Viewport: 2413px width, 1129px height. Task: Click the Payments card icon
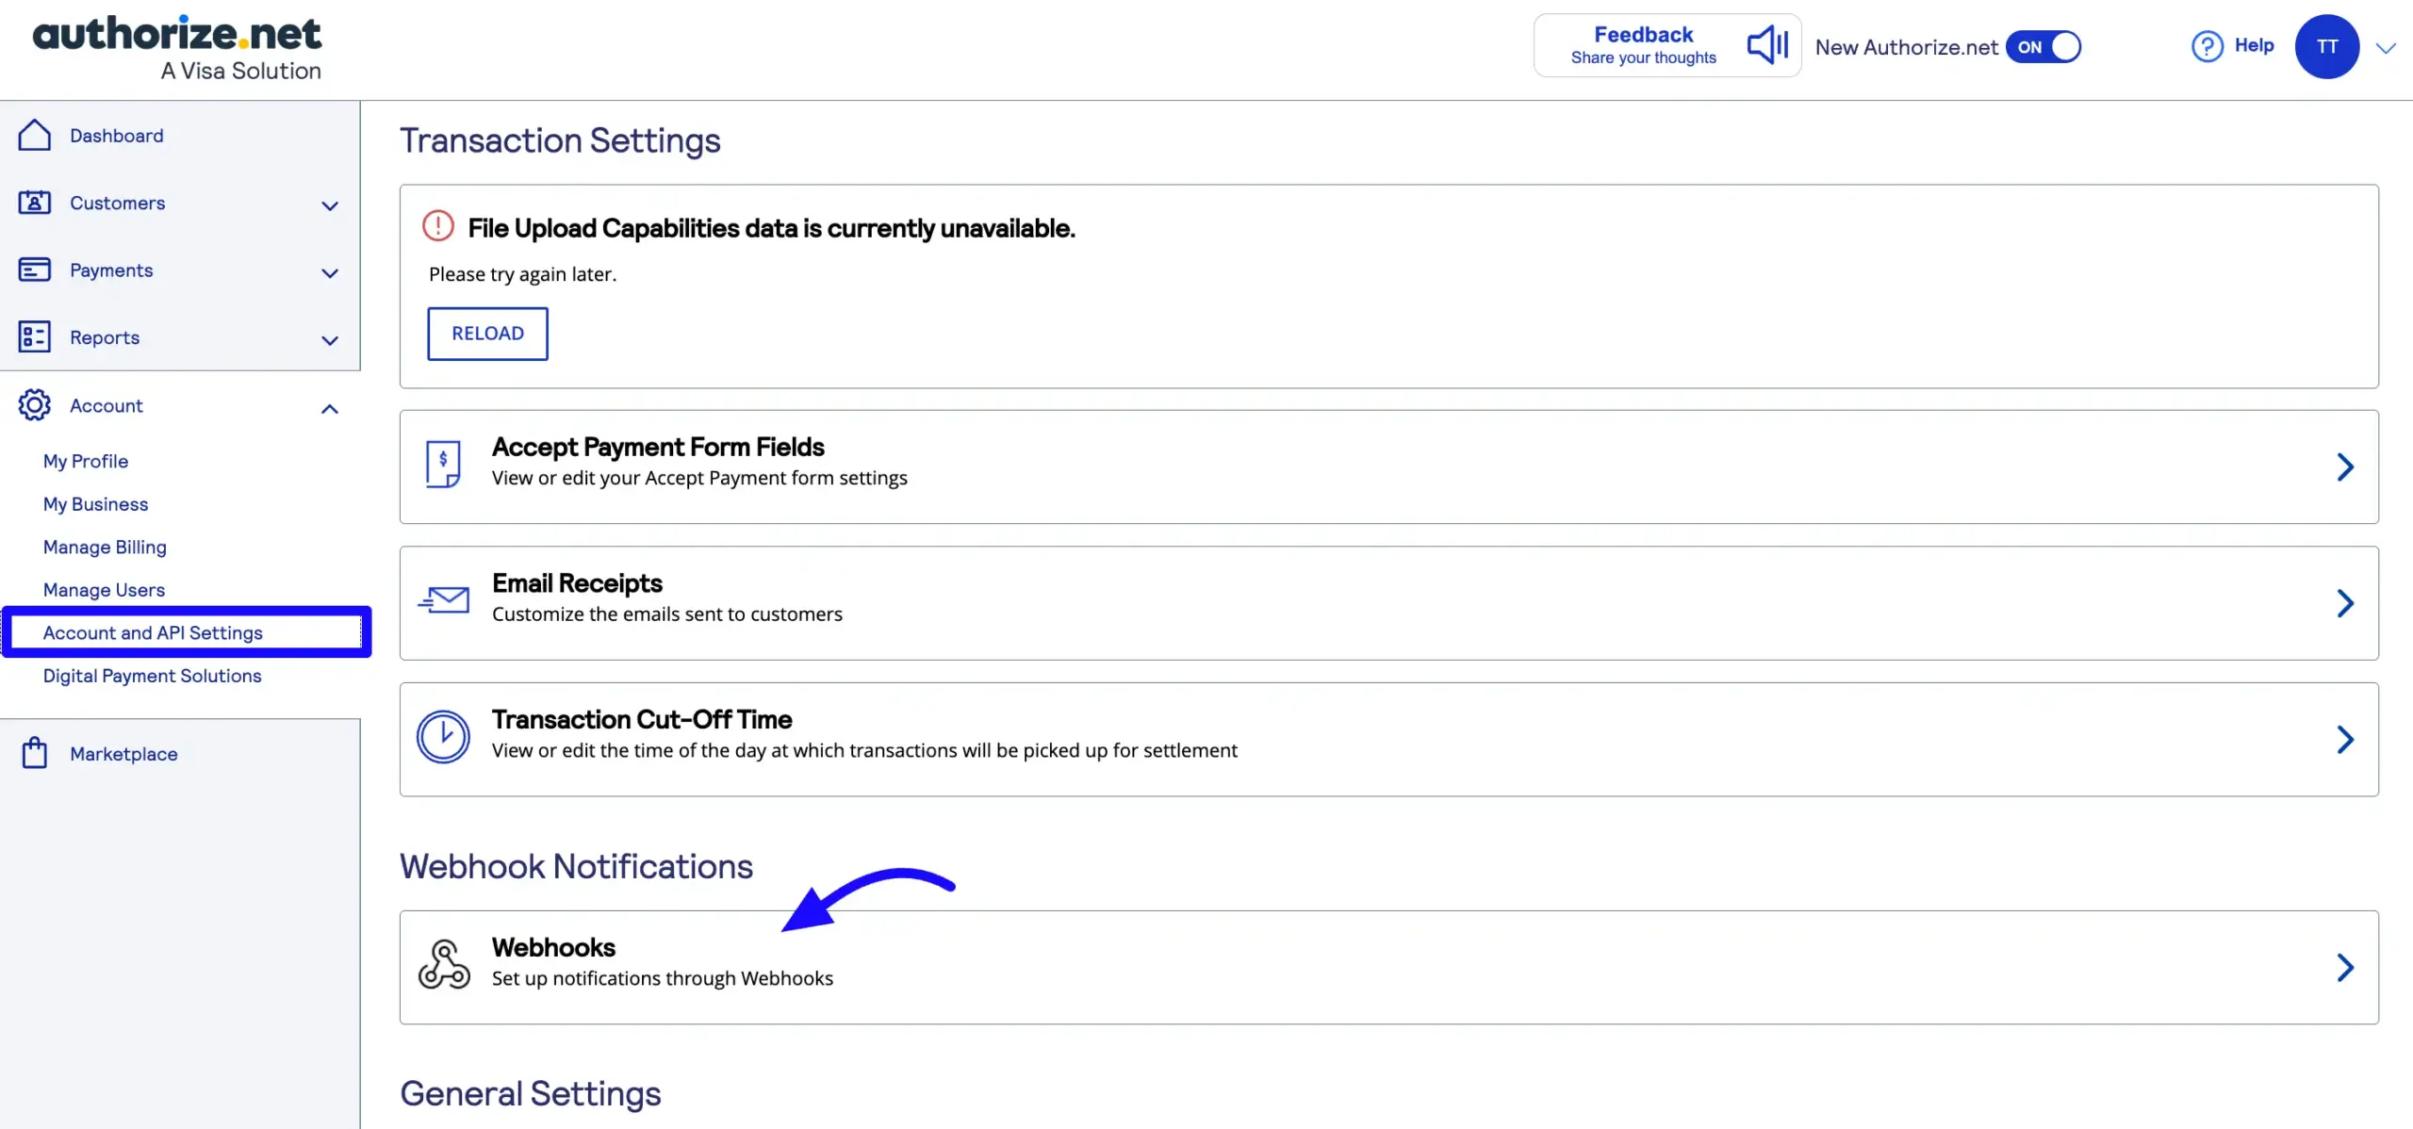coord(34,270)
